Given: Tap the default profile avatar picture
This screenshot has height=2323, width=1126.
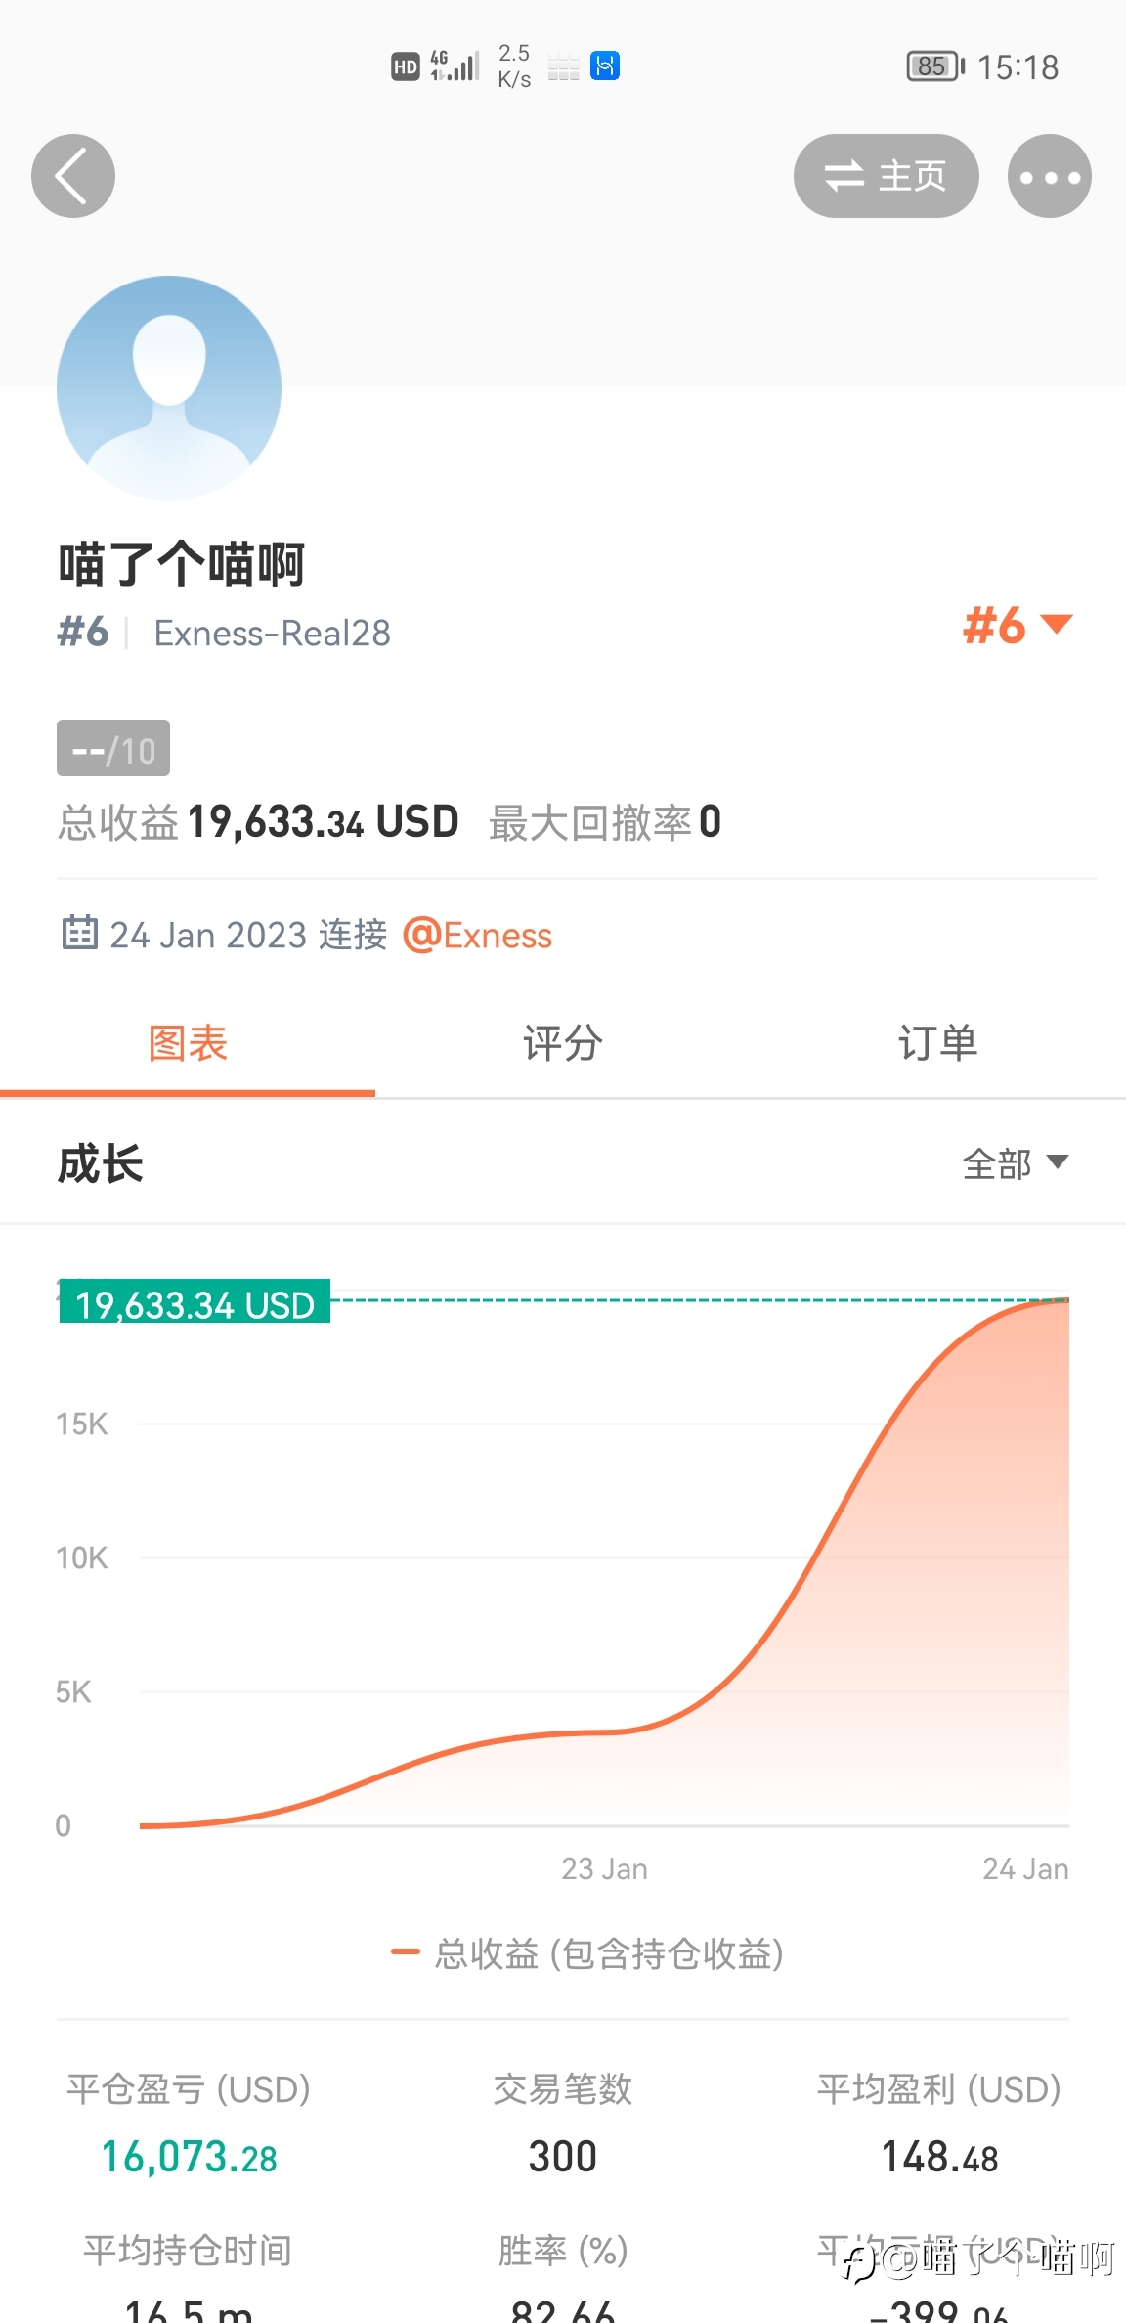Looking at the screenshot, I should pyautogui.click(x=169, y=388).
